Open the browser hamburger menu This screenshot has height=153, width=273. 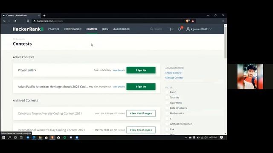[223, 21]
